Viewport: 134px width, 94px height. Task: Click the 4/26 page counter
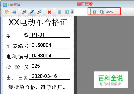[109, 12]
